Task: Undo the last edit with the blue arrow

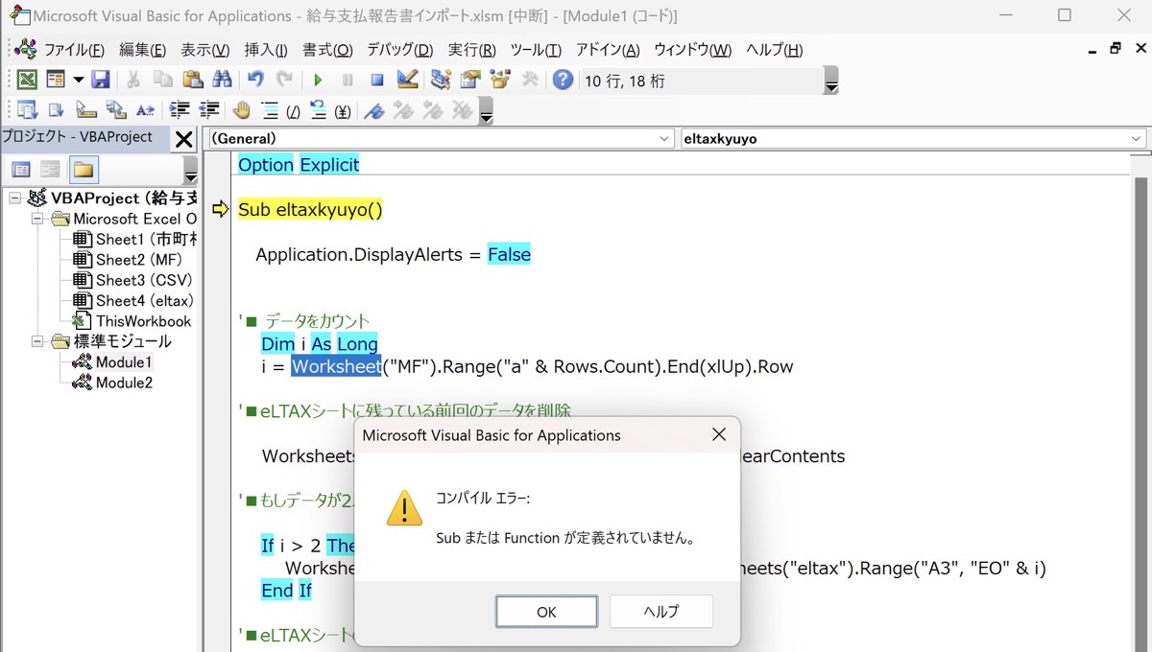Action: coord(255,80)
